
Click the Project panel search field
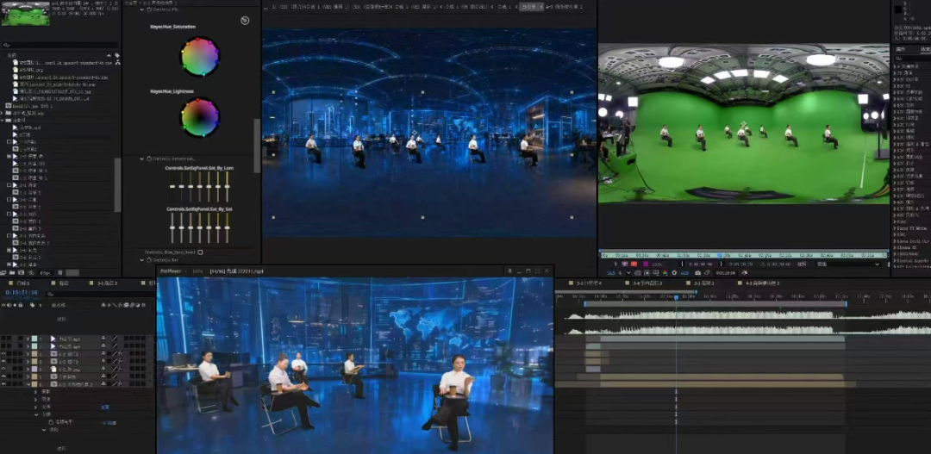pos(59,45)
